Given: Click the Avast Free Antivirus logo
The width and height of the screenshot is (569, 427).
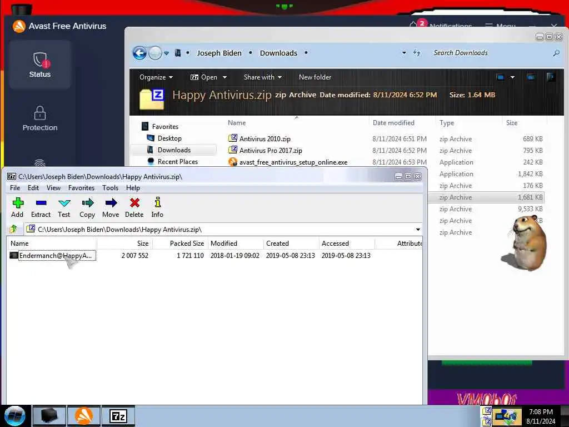Looking at the screenshot, I should click(19, 26).
